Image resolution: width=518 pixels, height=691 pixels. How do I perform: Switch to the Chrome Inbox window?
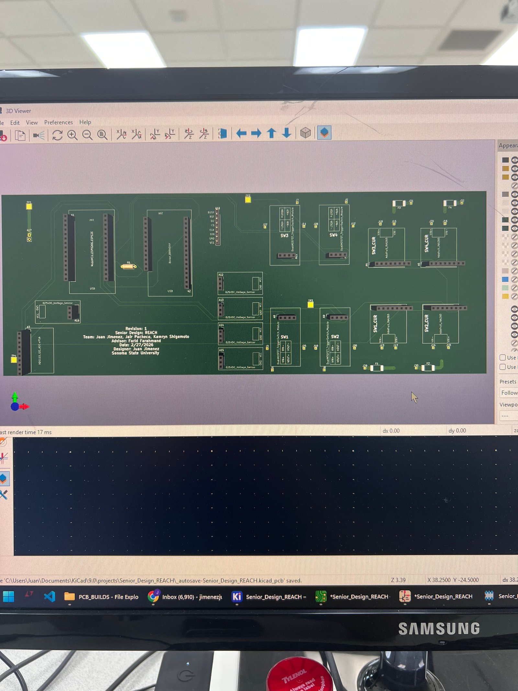click(x=185, y=597)
